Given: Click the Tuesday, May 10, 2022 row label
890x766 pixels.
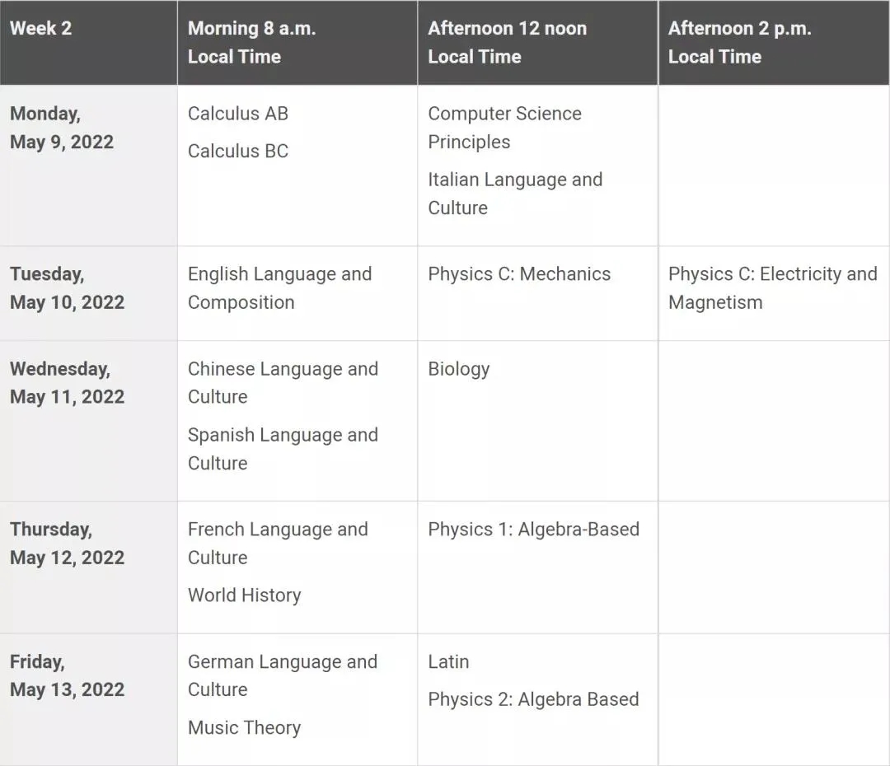Looking at the screenshot, I should tap(67, 288).
